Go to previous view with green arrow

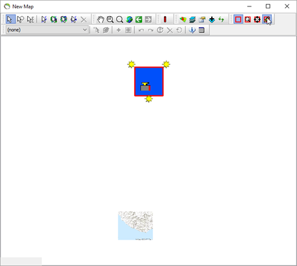pos(139,19)
